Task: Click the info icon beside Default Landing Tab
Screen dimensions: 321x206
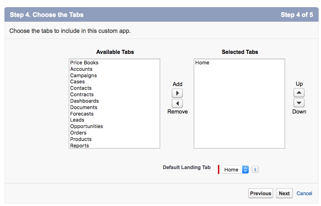Action: coord(255,169)
